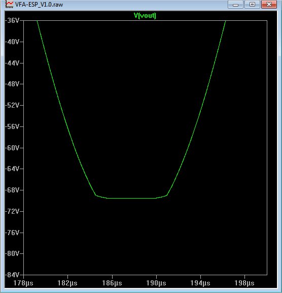Click the 198µs time axis label

coord(244,283)
